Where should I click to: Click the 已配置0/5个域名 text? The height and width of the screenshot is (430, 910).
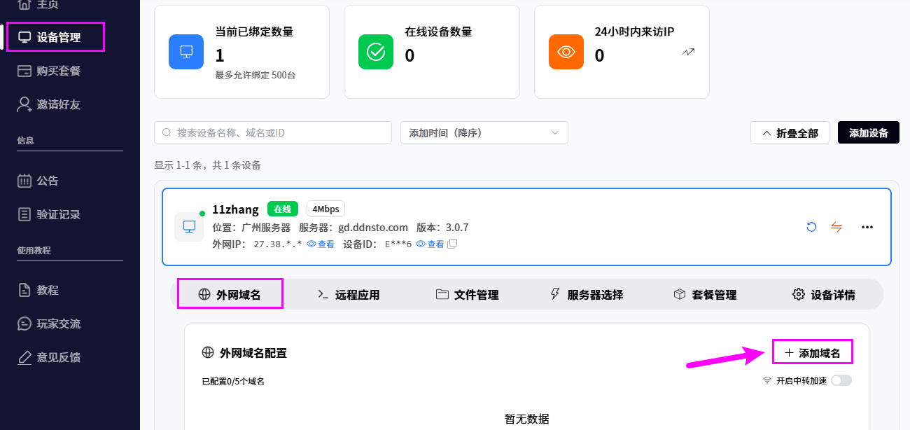click(233, 381)
